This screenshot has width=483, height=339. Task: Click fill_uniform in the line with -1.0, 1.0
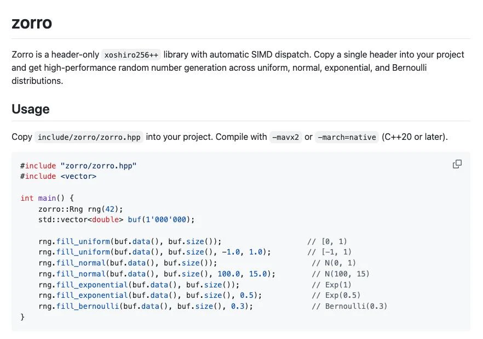point(83,252)
